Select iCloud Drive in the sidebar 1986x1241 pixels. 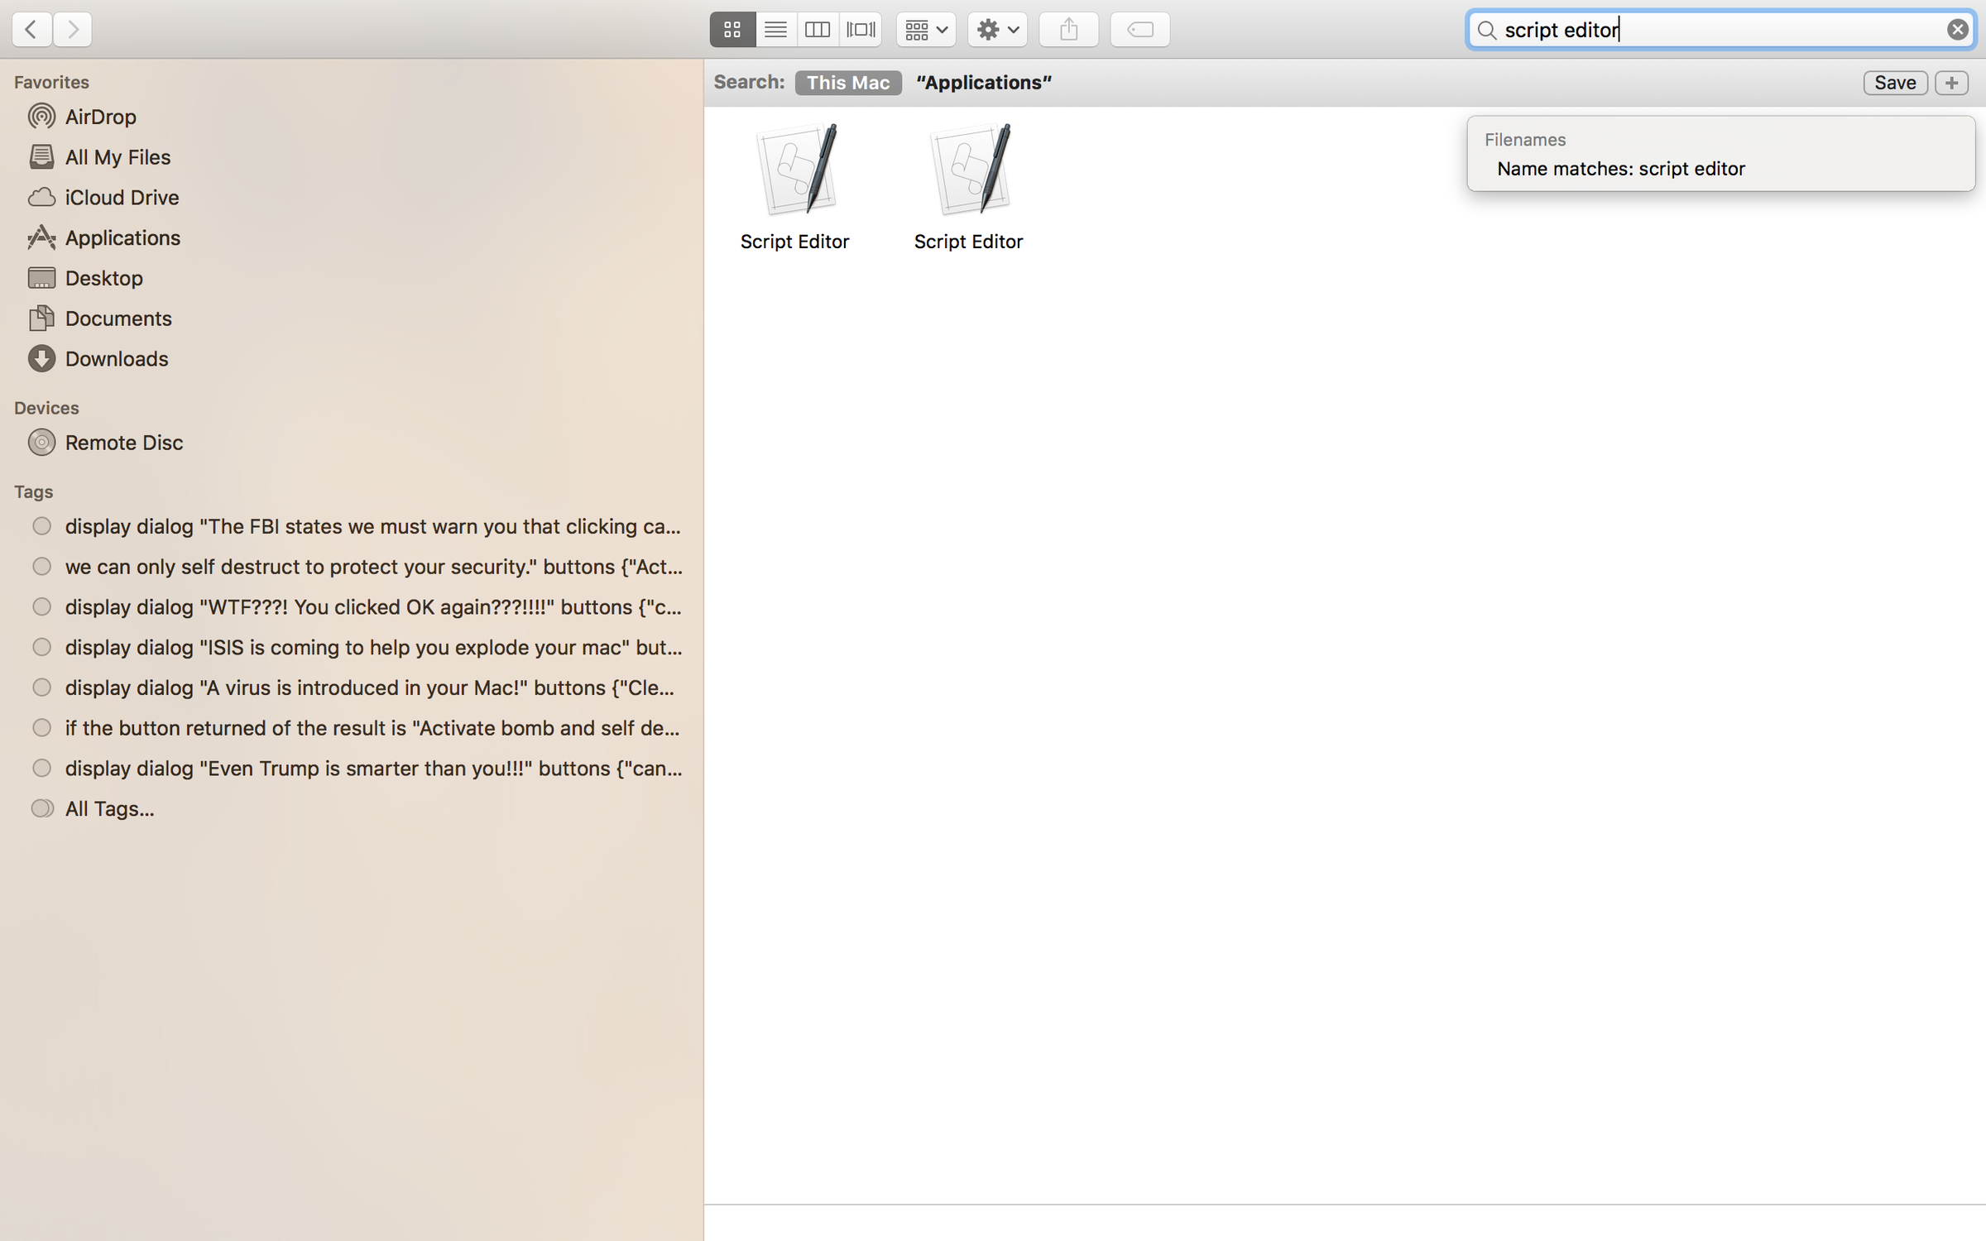(122, 197)
